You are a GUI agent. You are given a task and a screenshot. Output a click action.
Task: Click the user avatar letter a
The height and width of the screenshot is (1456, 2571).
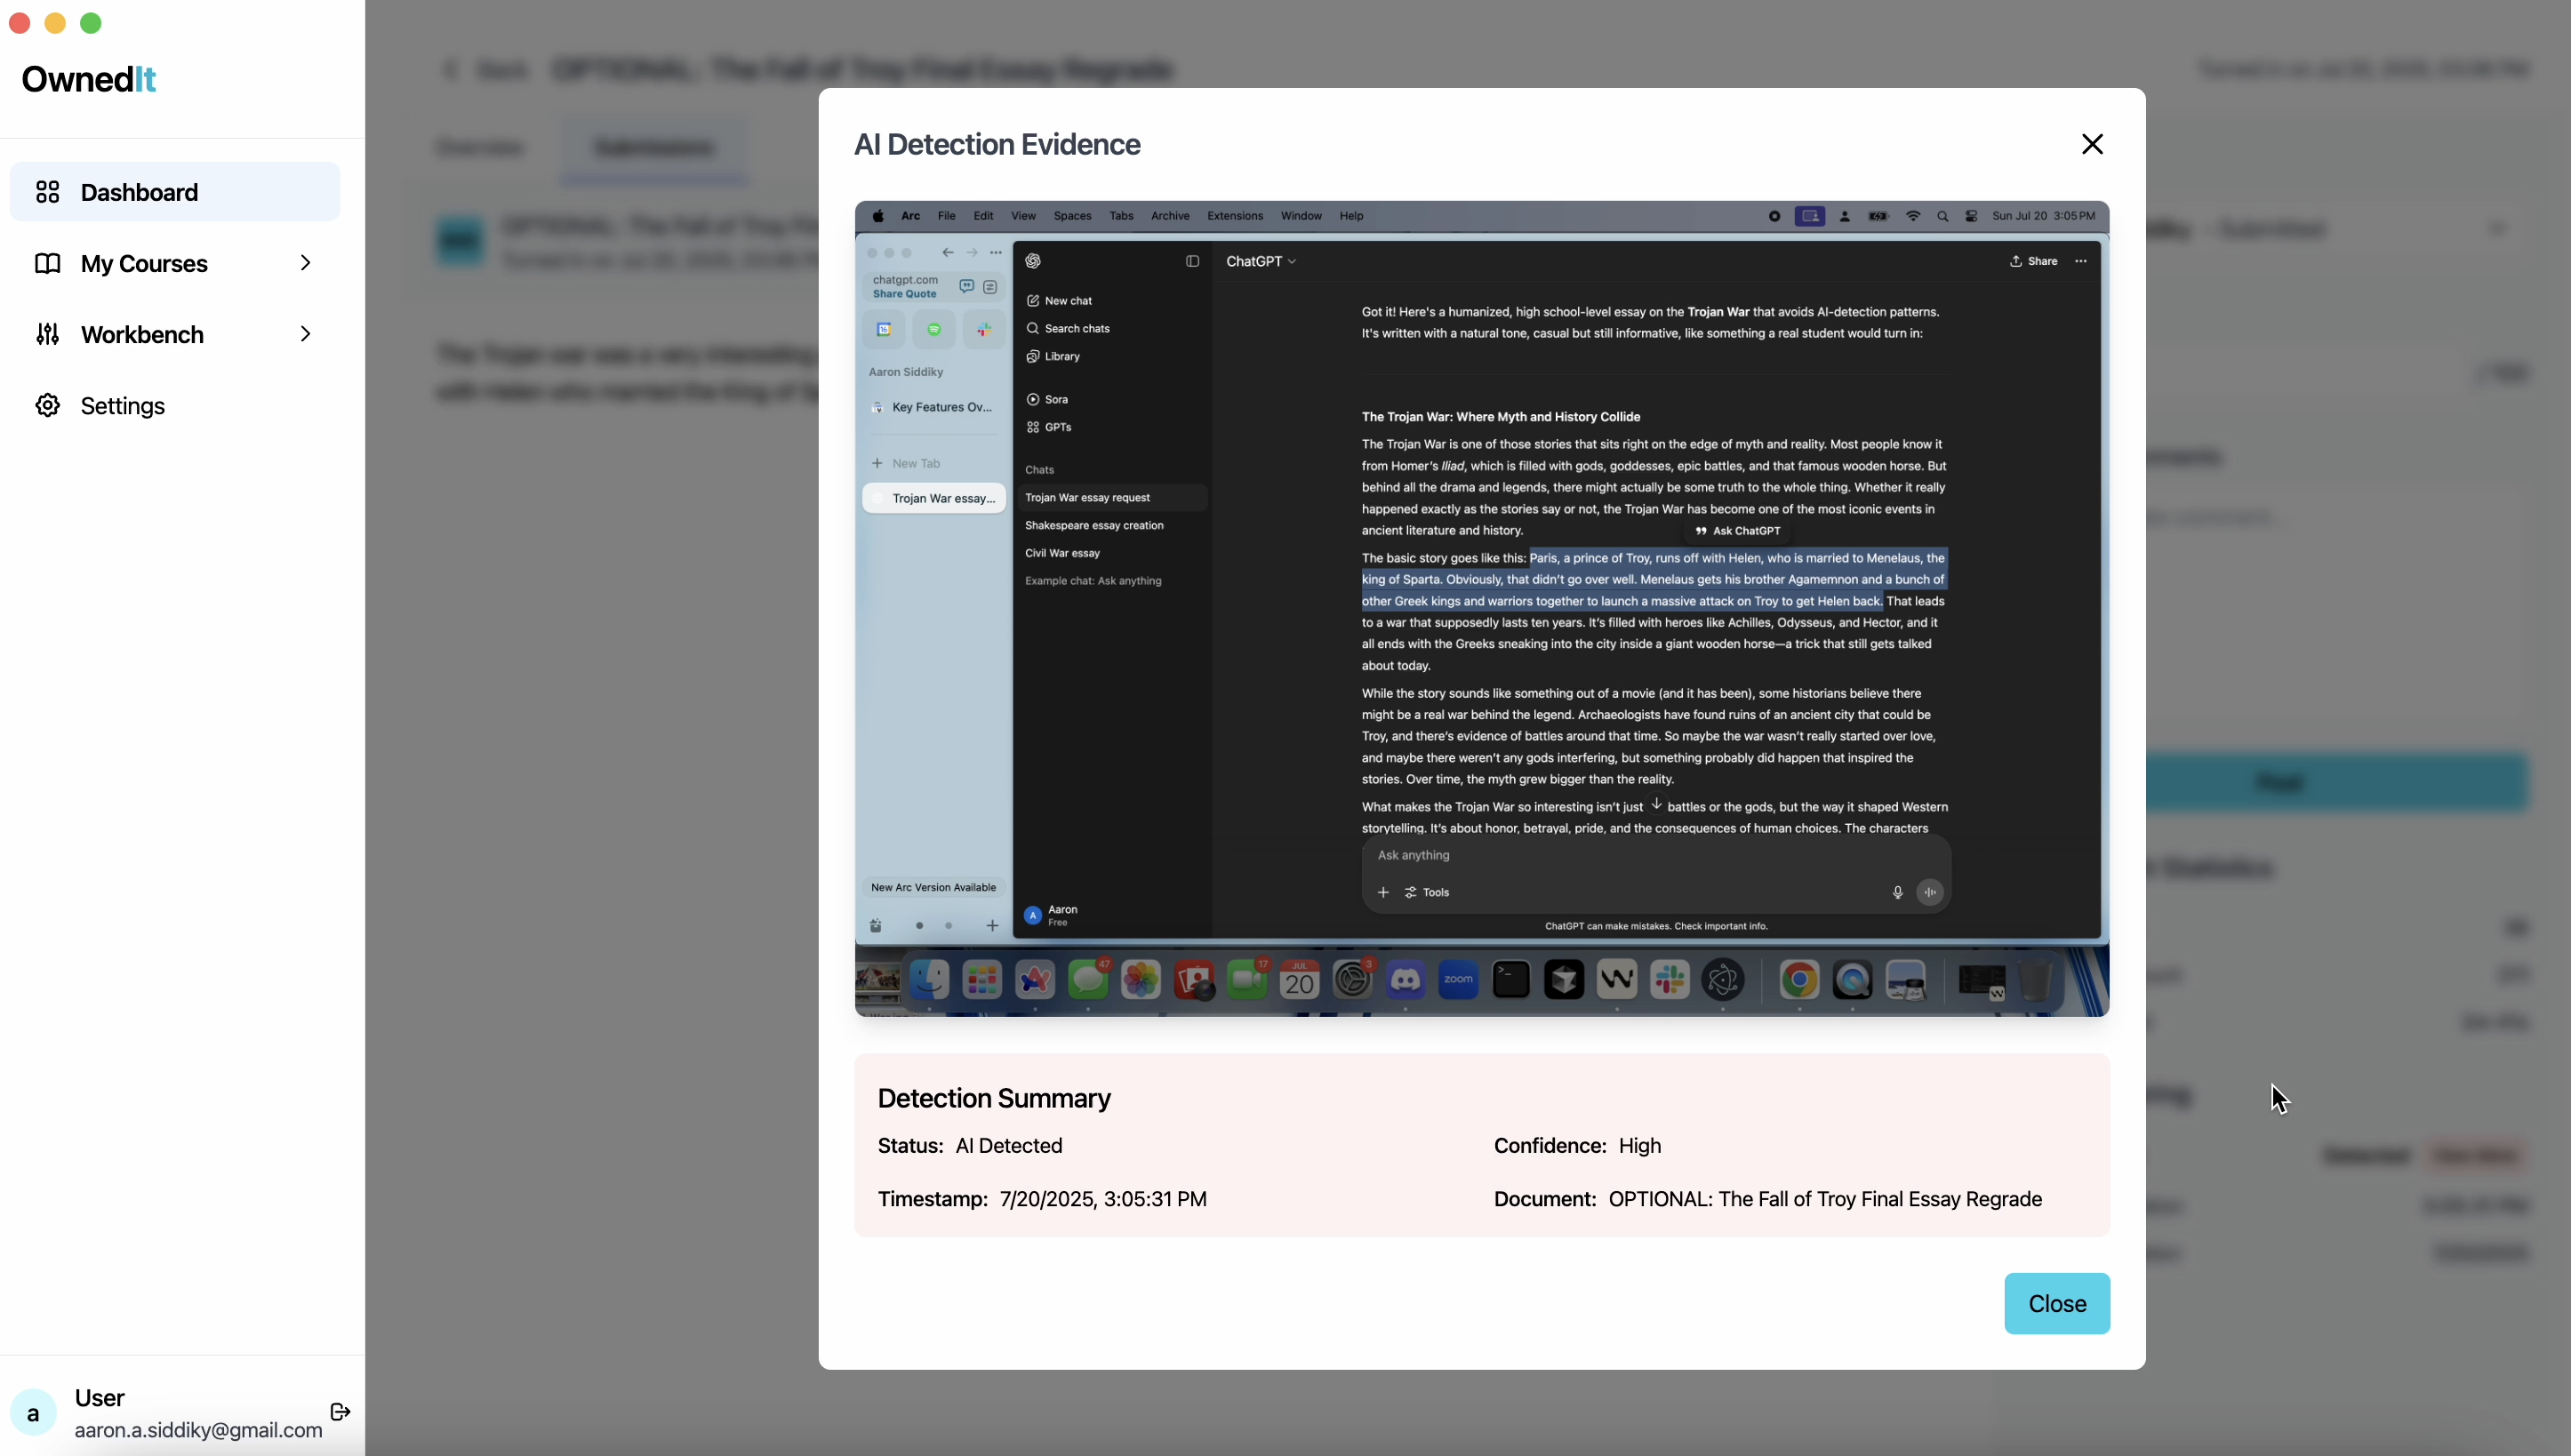[x=33, y=1413]
